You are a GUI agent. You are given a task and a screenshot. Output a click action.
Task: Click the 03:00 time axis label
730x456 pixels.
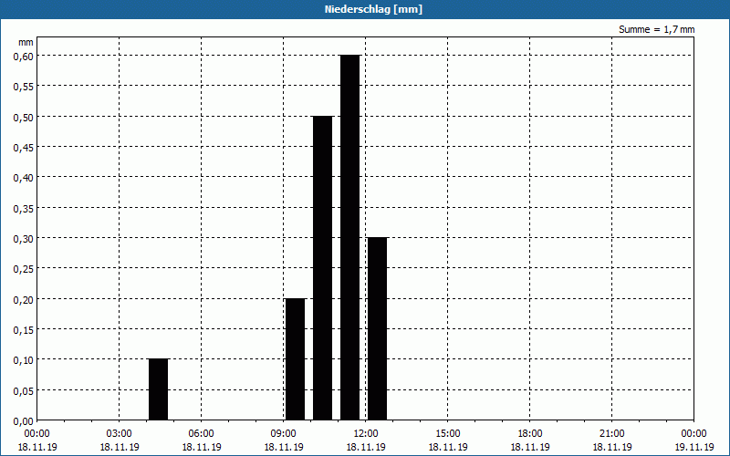pyautogui.click(x=120, y=434)
